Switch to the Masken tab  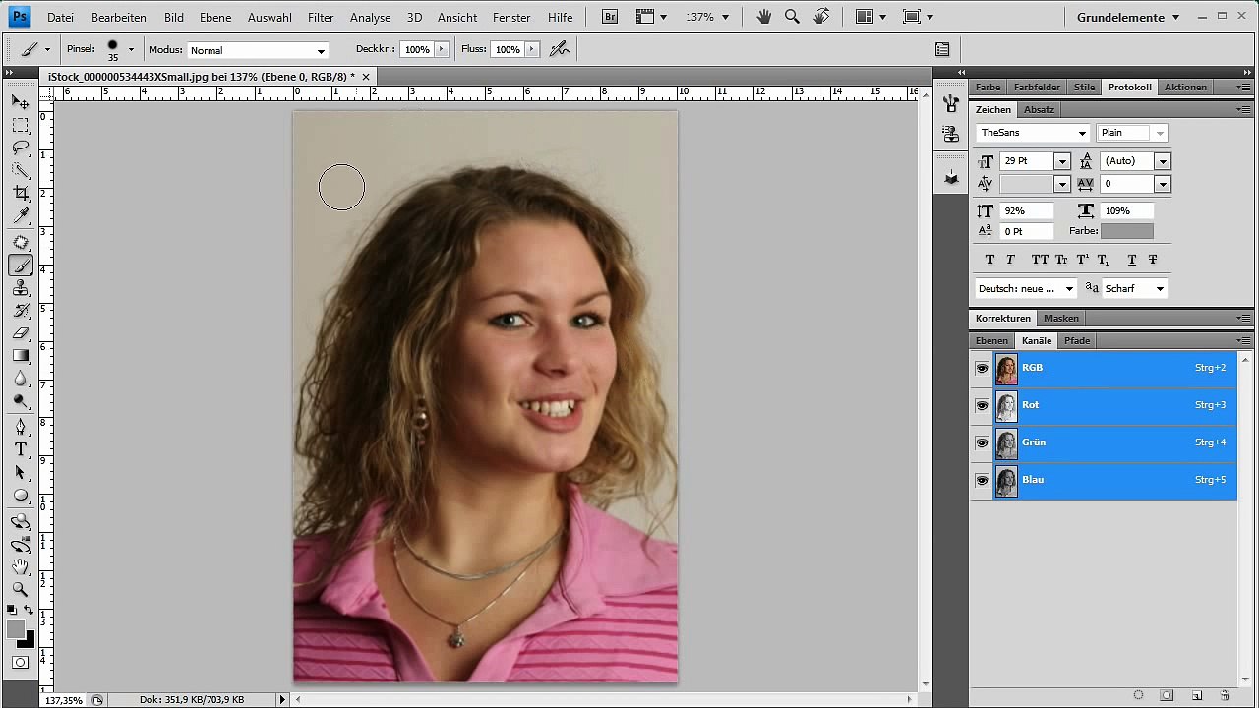point(1061,319)
